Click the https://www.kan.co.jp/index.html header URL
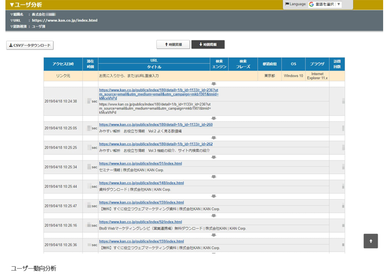This screenshot has height=276, width=387. (x=65, y=21)
